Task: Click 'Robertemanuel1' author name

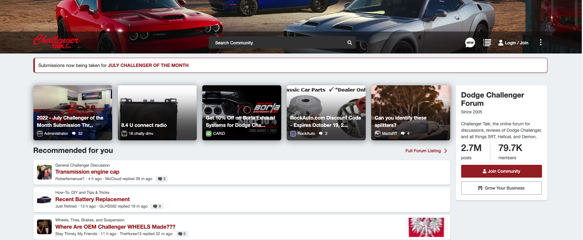Action: tap(70, 179)
